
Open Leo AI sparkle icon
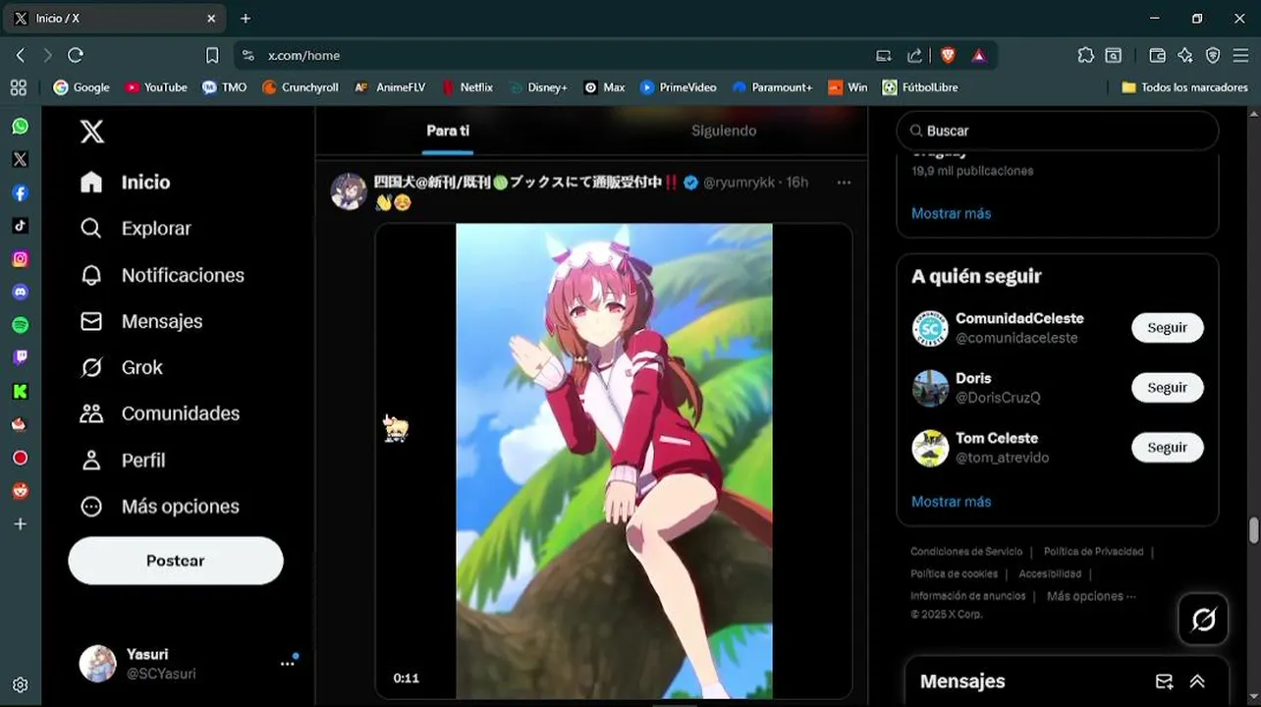point(1185,56)
